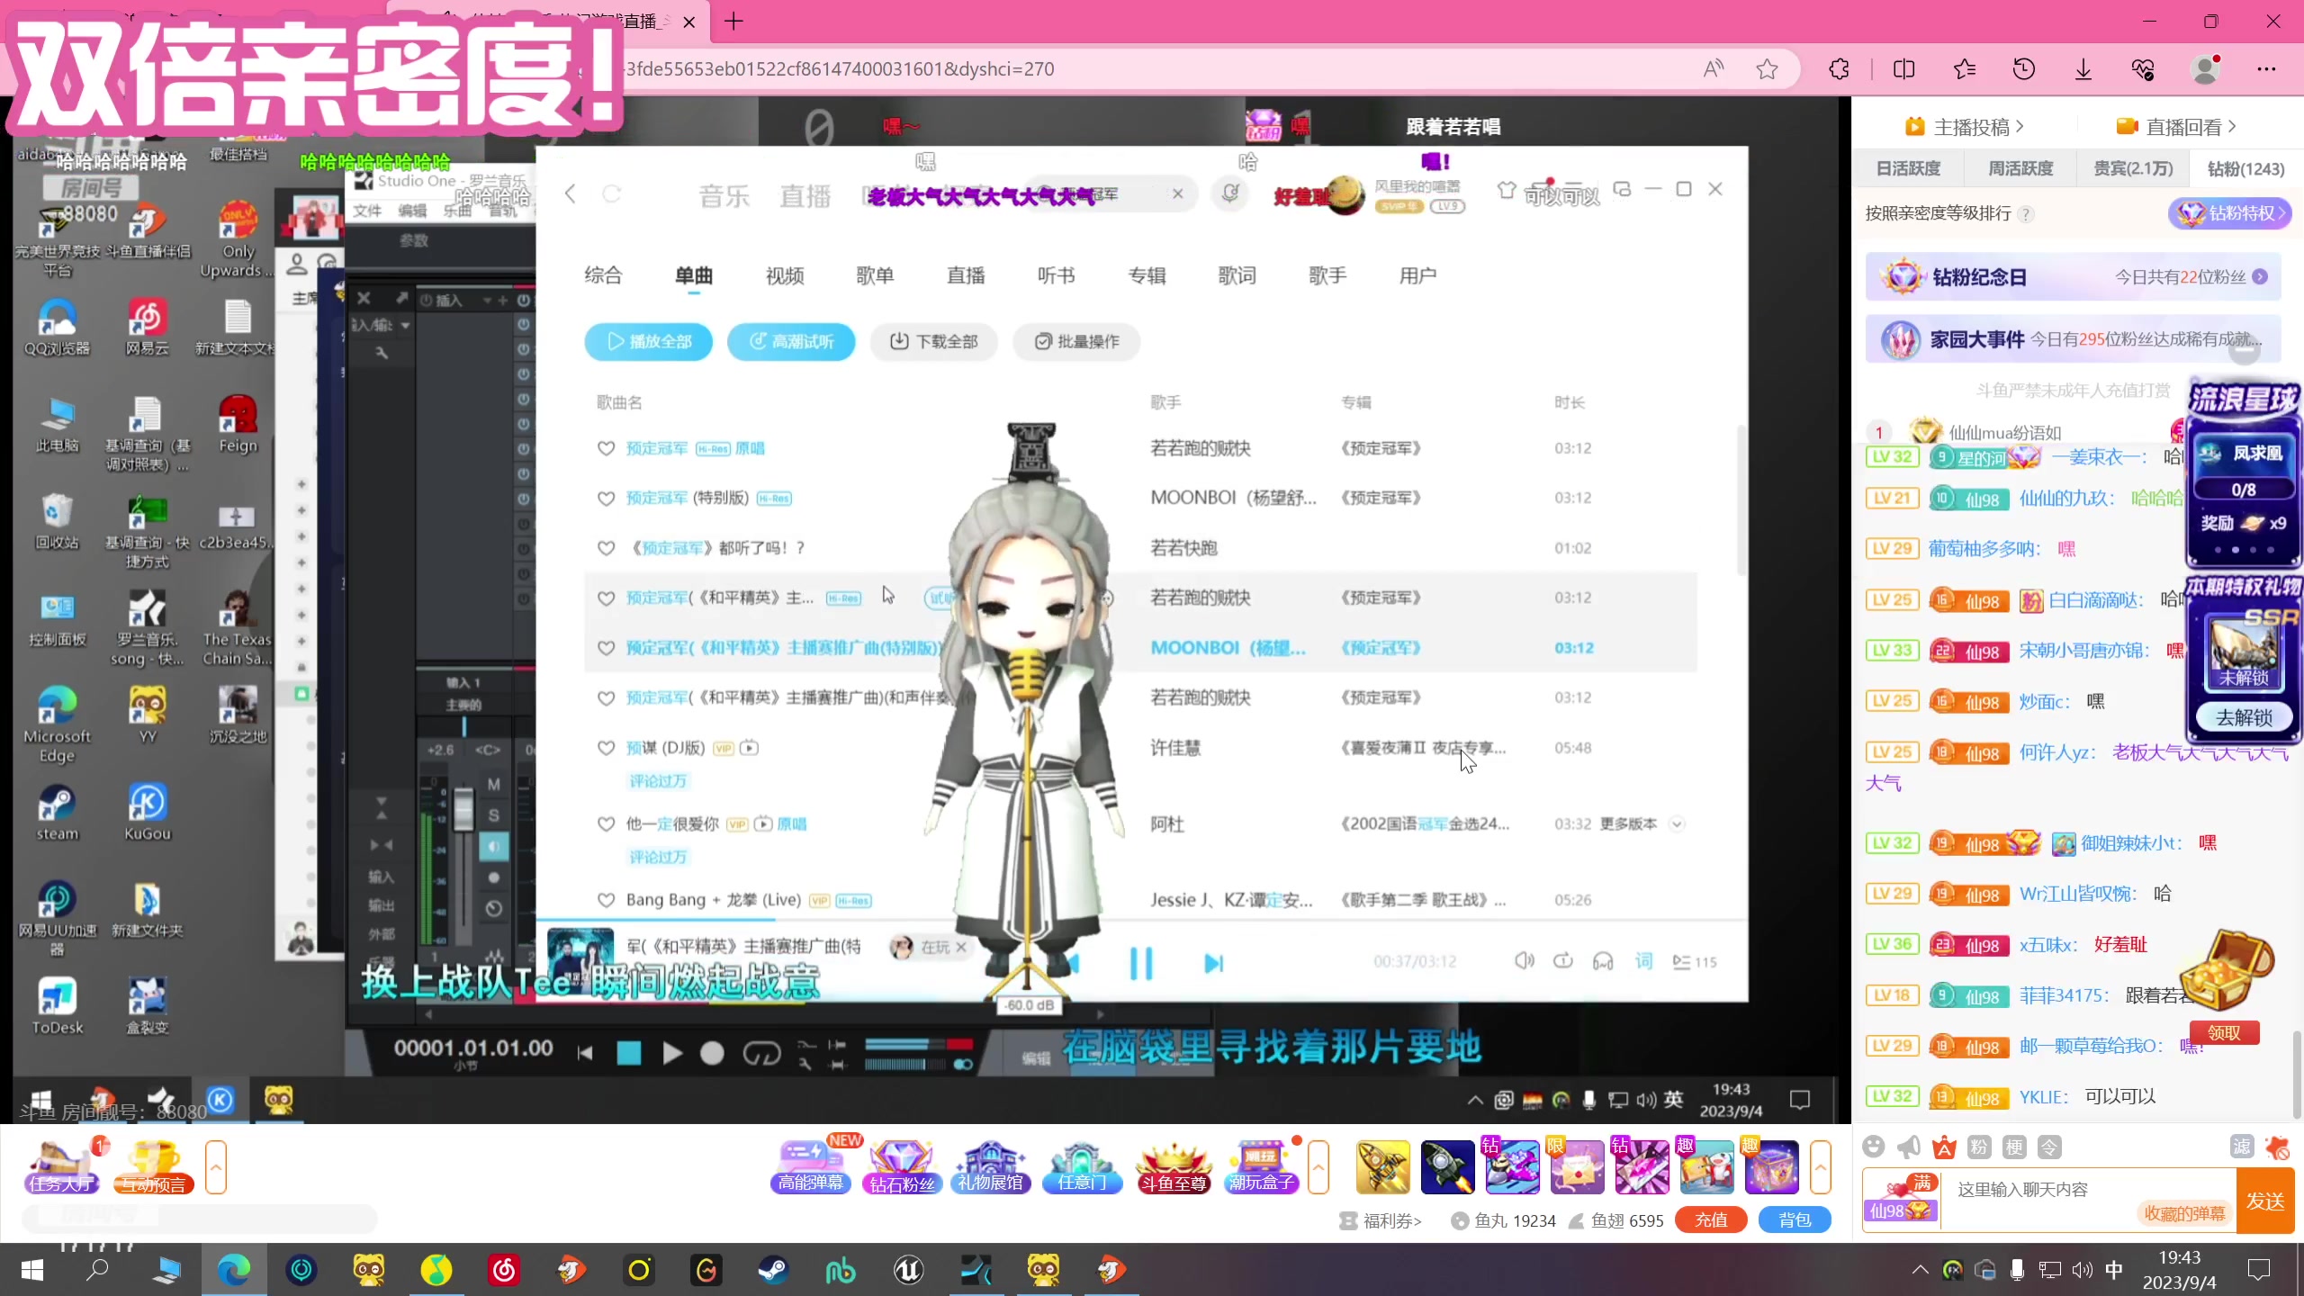Mute the track with the M button
Image resolution: width=2304 pixels, height=1296 pixels.
(492, 784)
